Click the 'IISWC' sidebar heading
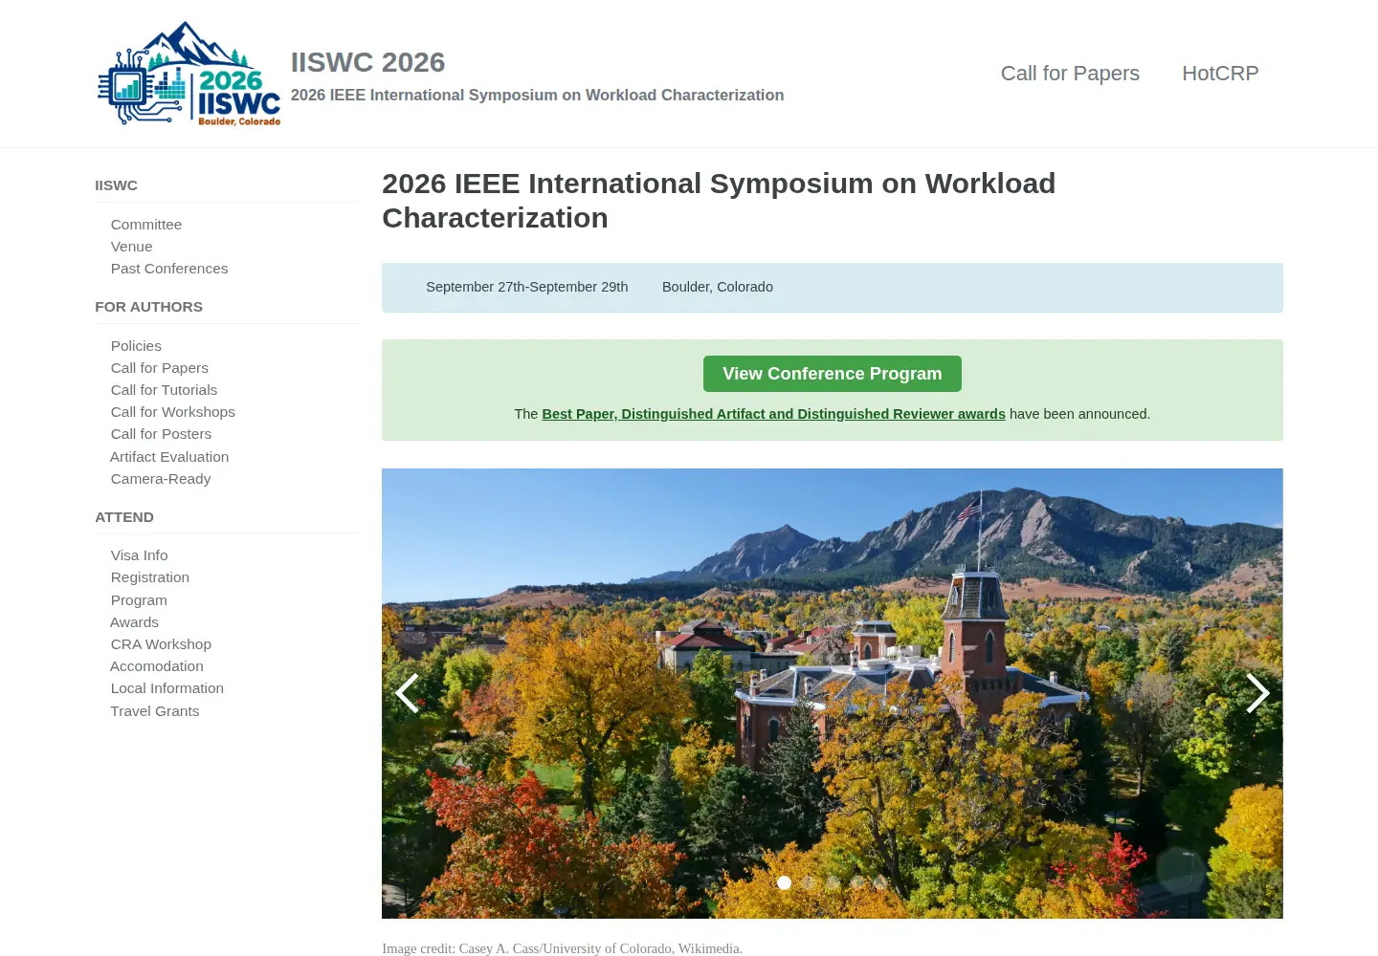This screenshot has height=956, width=1378. click(116, 185)
